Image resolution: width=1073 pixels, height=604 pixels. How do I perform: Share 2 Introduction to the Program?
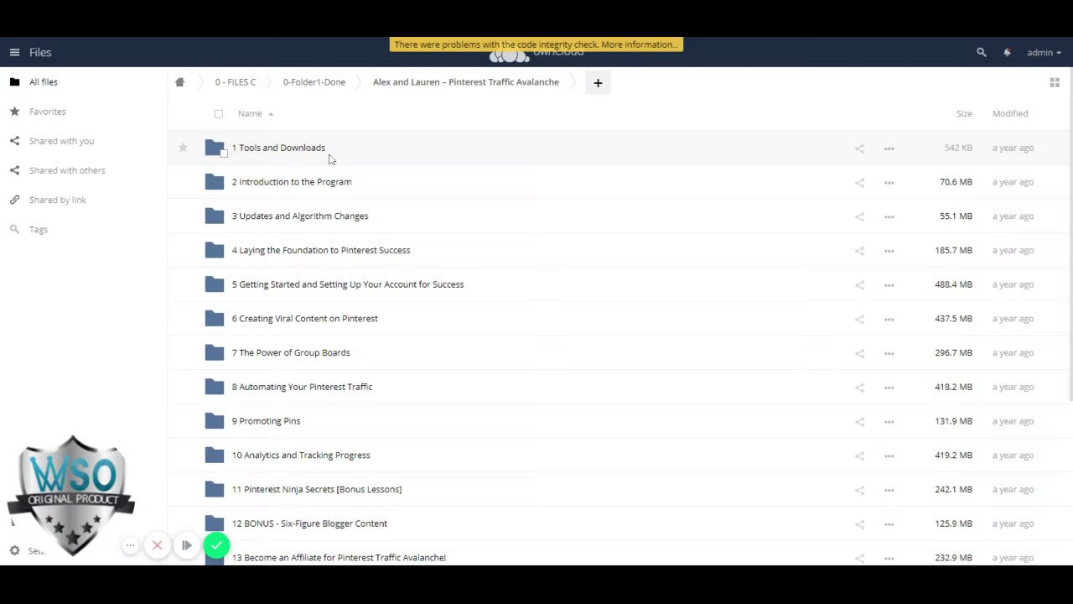859,182
